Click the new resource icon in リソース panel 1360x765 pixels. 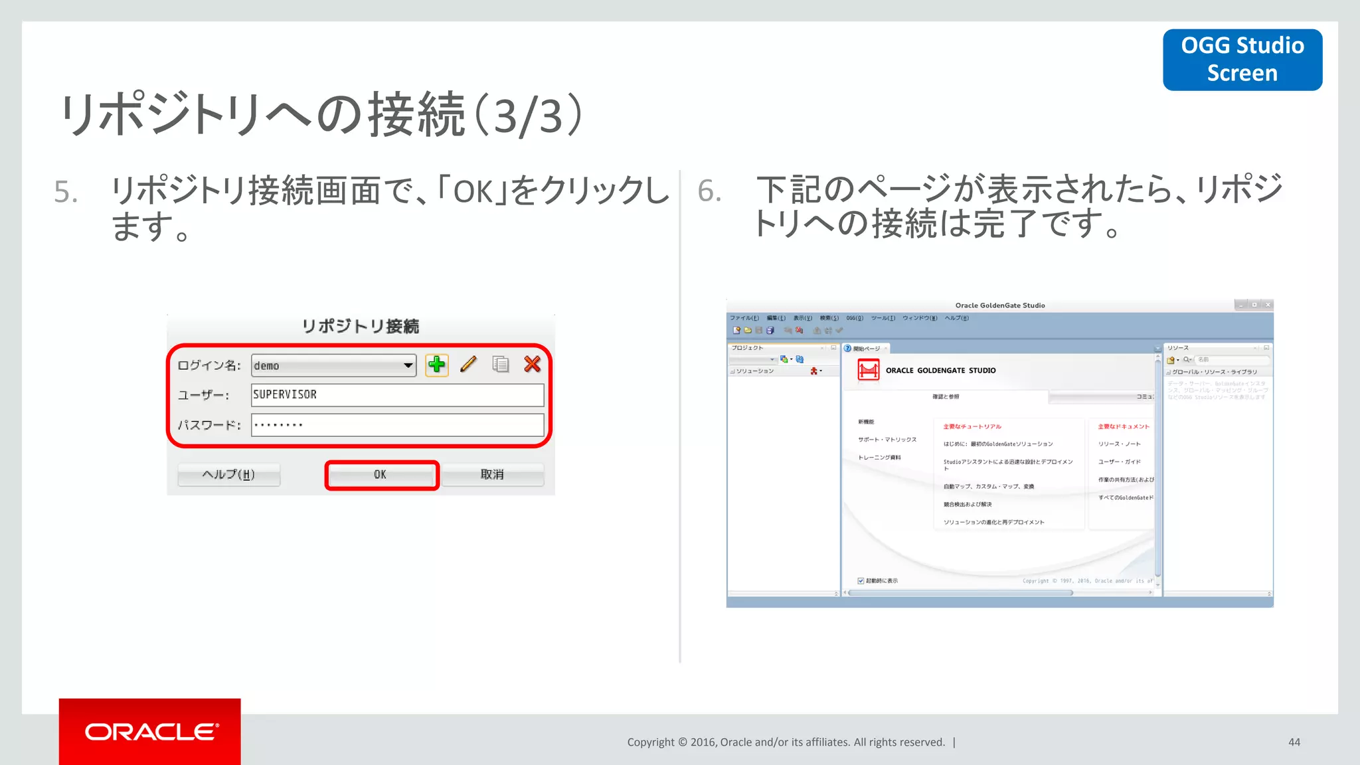(x=1171, y=360)
